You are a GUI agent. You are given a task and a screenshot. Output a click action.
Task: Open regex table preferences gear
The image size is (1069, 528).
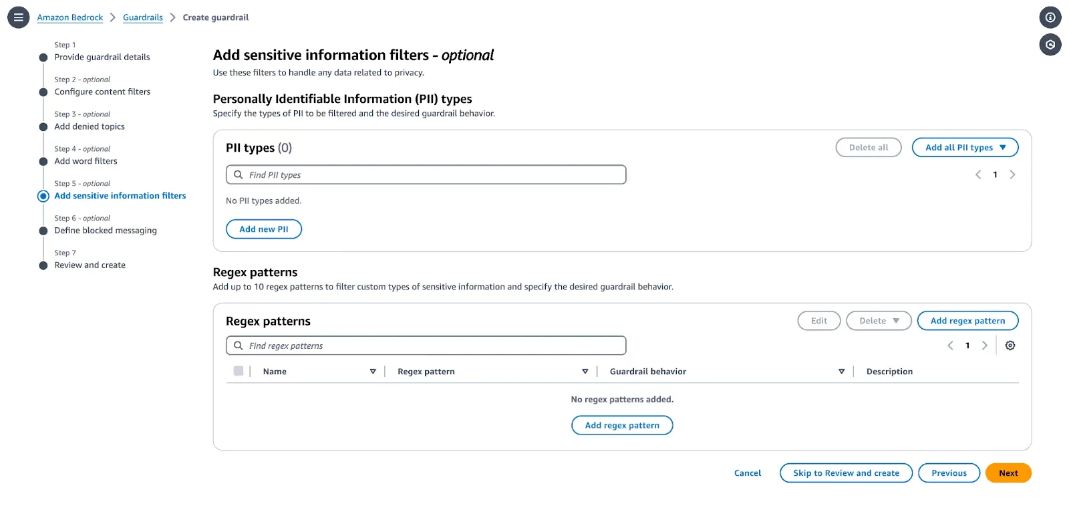1010,346
